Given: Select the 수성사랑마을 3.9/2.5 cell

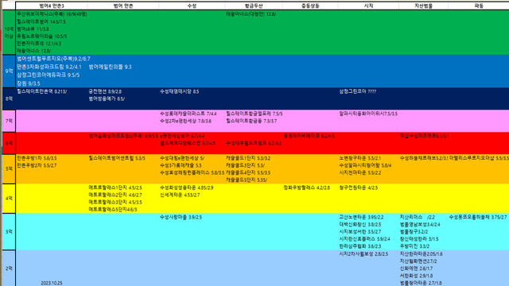Looking at the screenshot, I should coord(181,217).
